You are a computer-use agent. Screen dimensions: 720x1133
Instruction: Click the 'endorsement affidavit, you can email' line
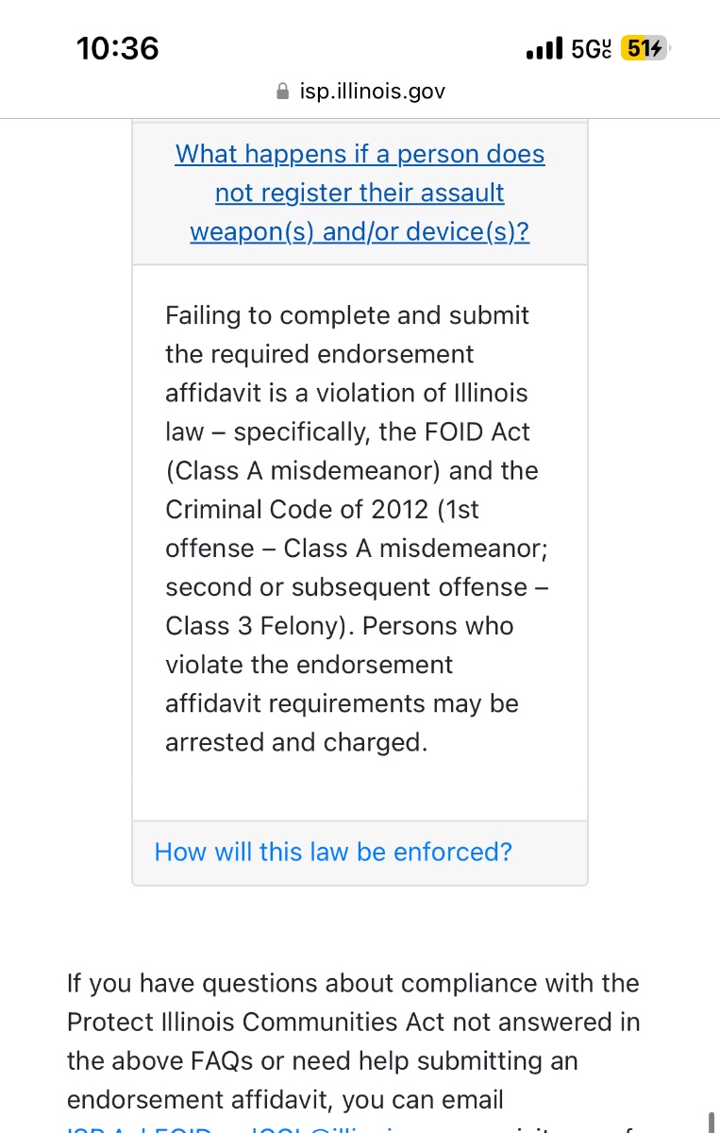point(285,1100)
